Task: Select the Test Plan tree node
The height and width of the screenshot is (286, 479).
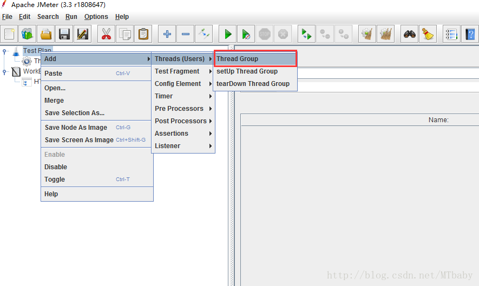Action: pos(37,50)
